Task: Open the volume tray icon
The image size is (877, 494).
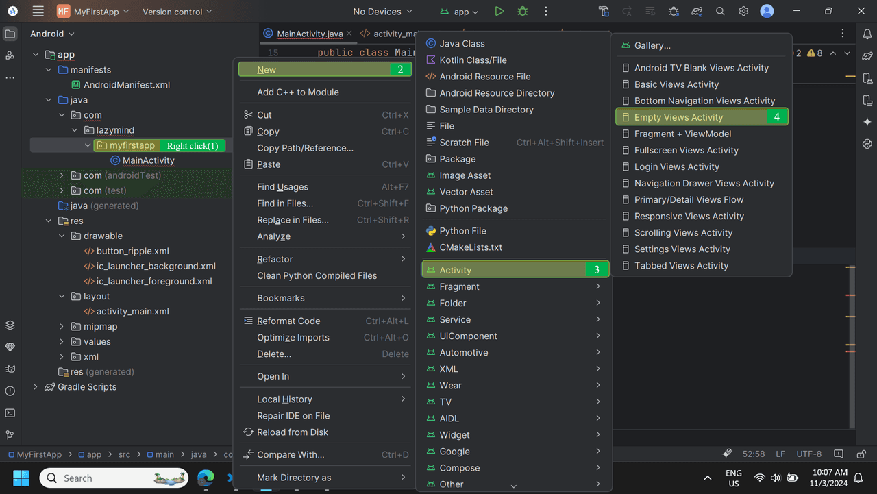Action: [x=776, y=478]
